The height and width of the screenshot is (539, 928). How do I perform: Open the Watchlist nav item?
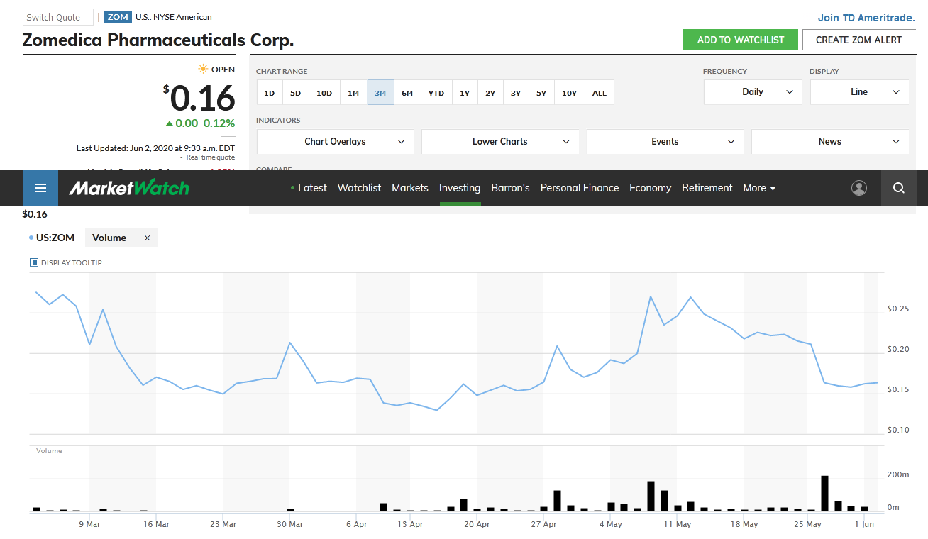click(359, 188)
